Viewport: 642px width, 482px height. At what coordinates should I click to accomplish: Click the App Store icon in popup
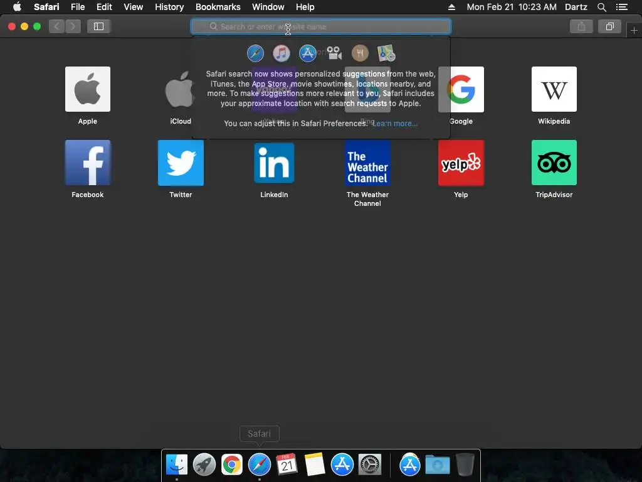tap(307, 53)
